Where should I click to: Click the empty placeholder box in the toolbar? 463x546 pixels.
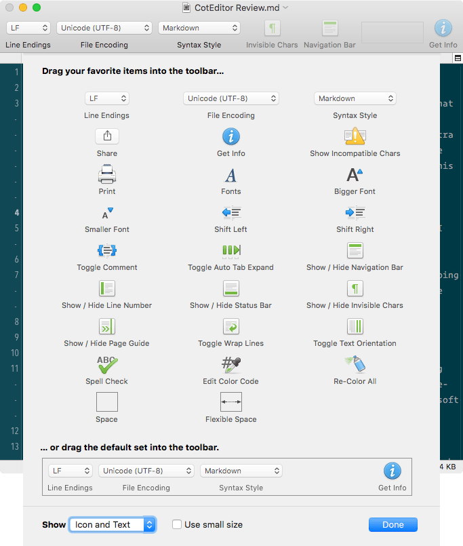(392, 33)
